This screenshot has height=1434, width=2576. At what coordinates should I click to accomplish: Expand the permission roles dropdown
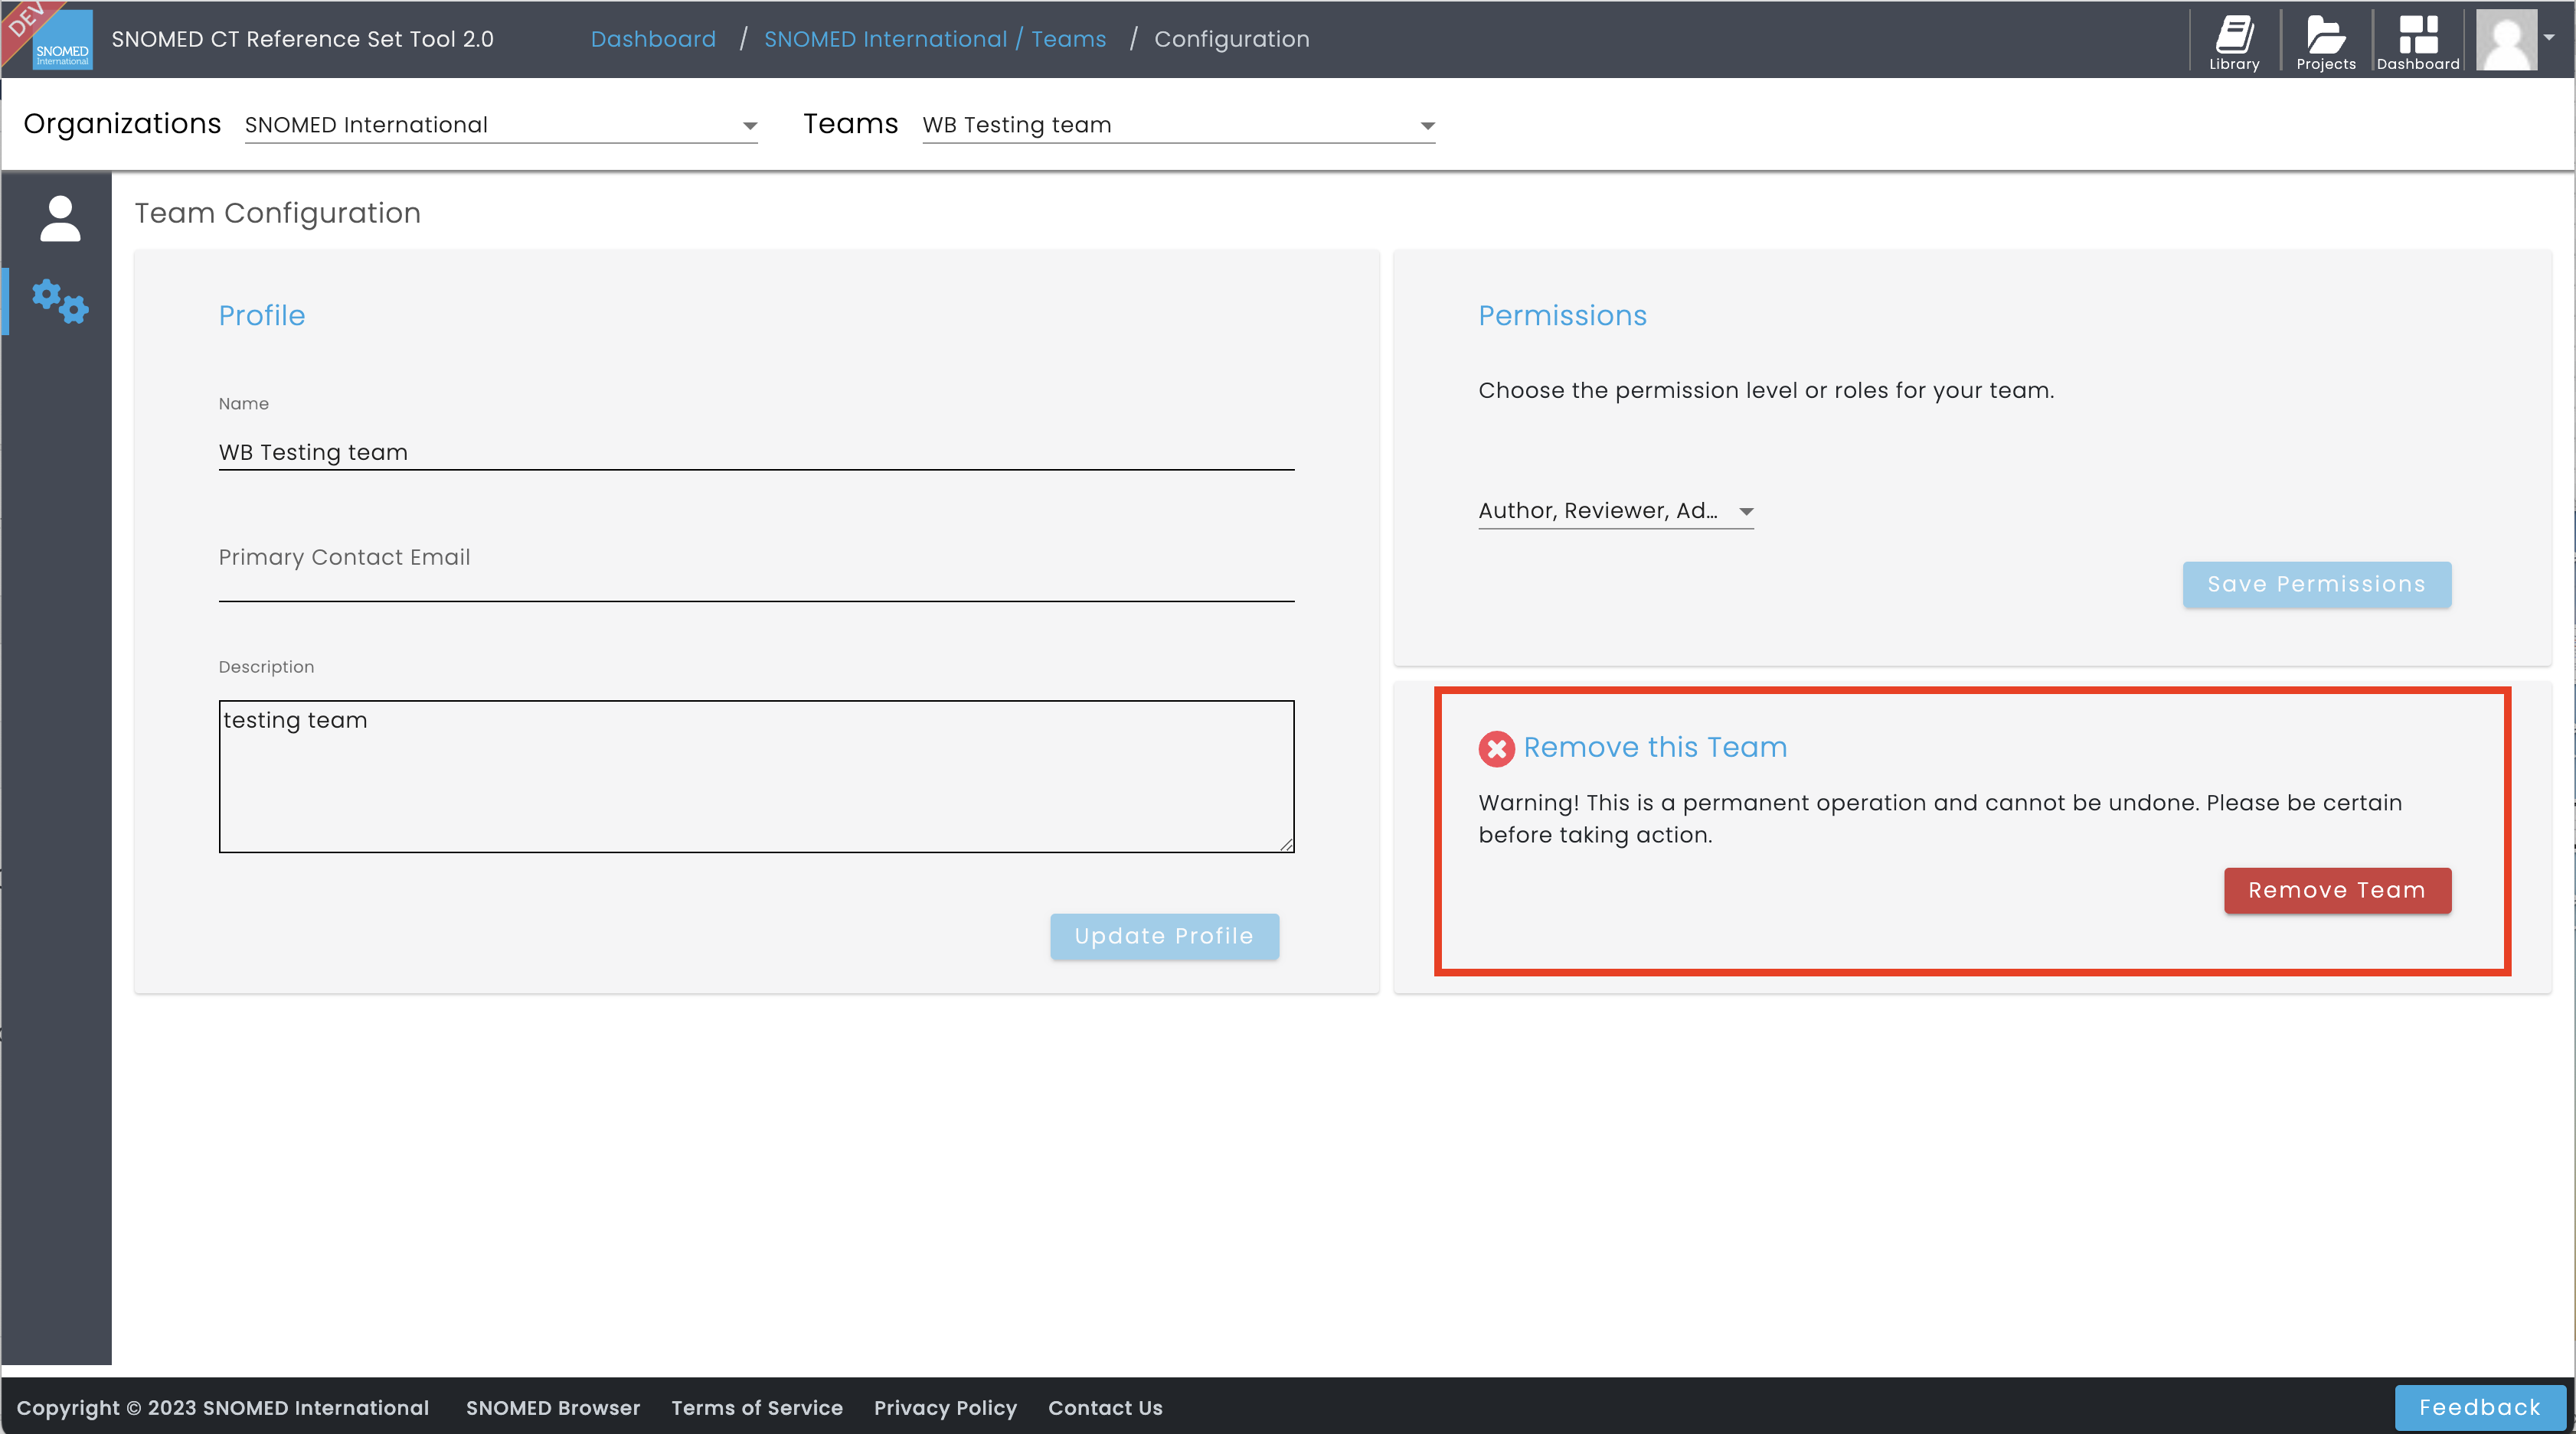(1616, 510)
